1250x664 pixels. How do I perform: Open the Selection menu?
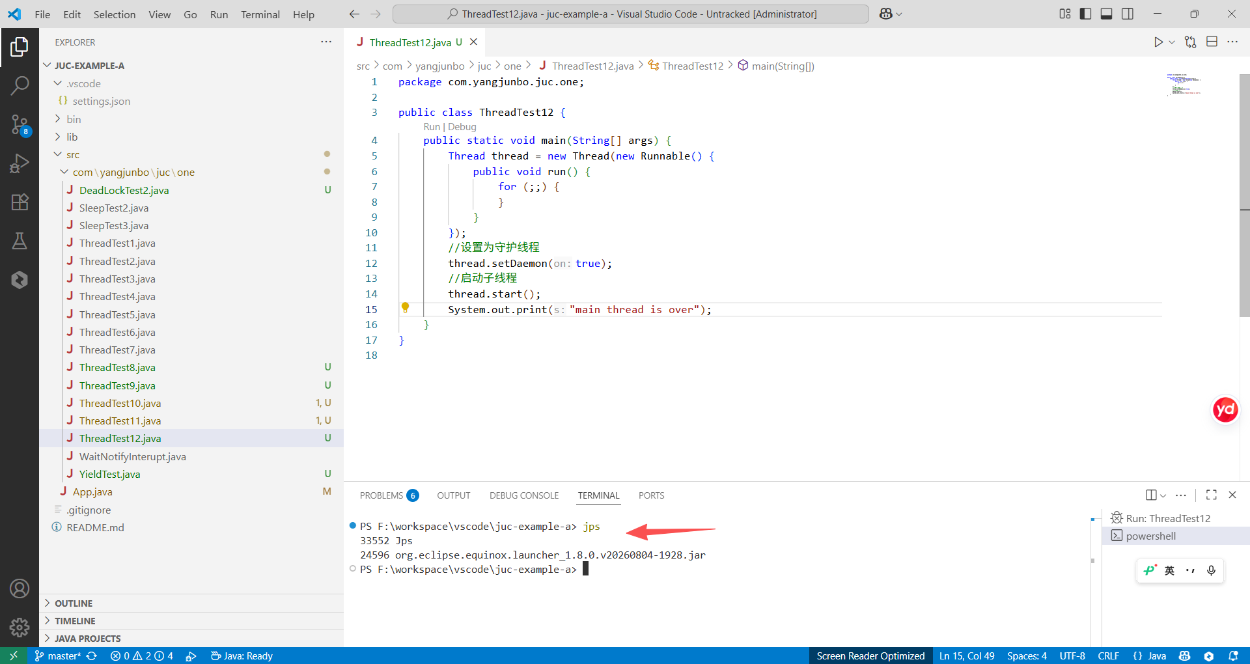click(115, 14)
